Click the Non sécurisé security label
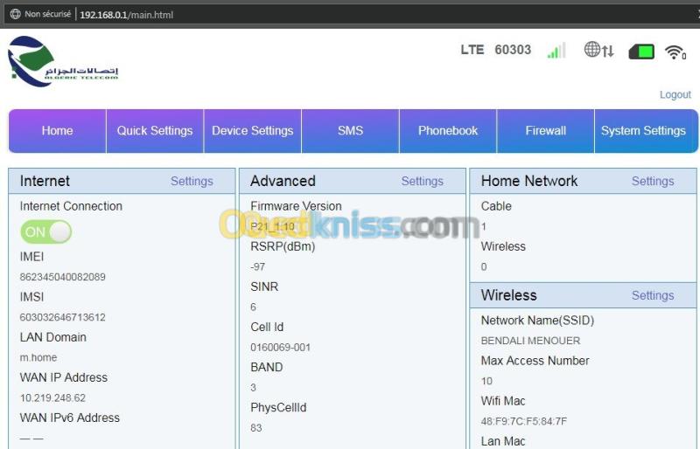Image resolution: width=700 pixels, height=449 pixels. click(48, 14)
